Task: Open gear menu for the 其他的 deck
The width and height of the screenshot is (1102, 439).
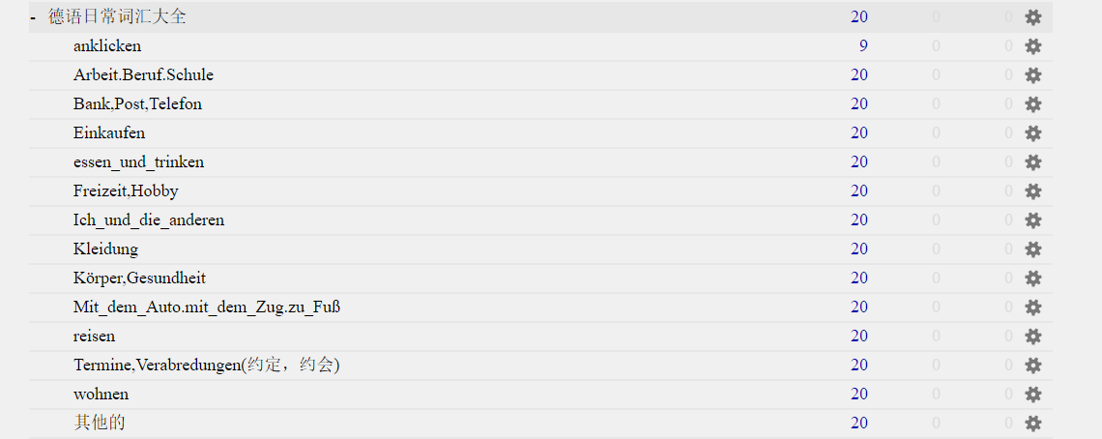Action: point(1032,423)
